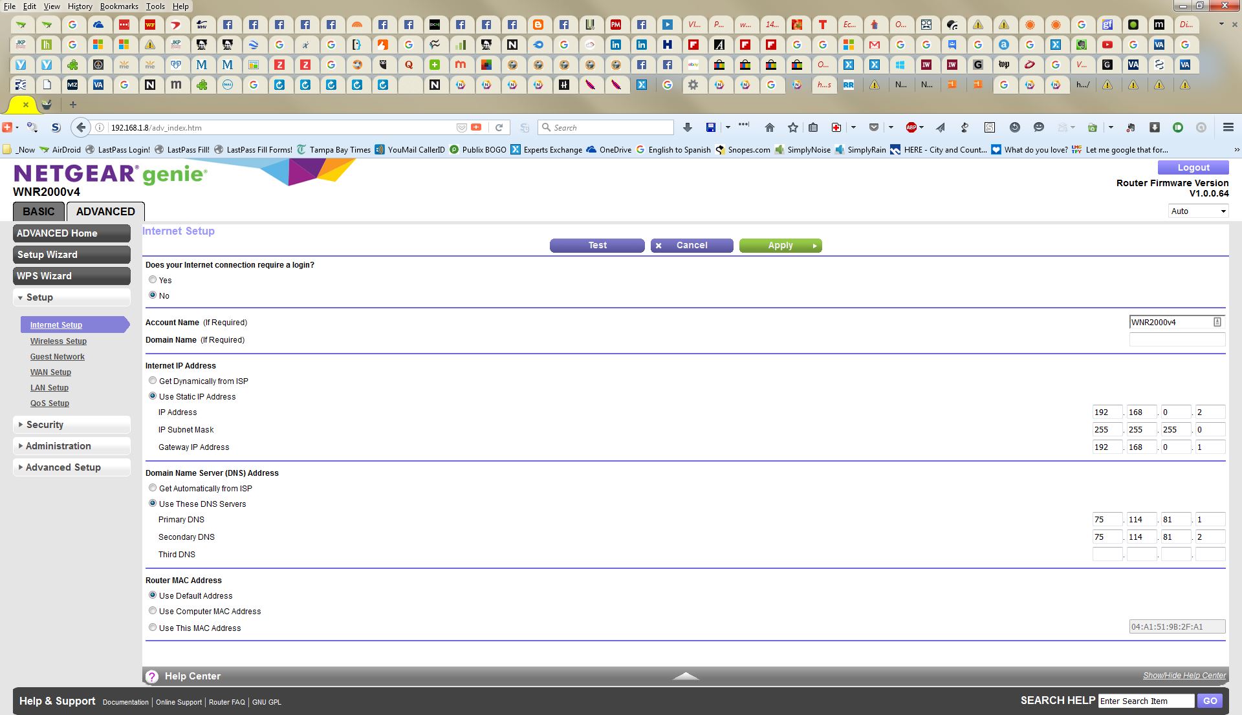This screenshot has height=715, width=1242.
Task: Open new tab with plus button
Action: (73, 104)
